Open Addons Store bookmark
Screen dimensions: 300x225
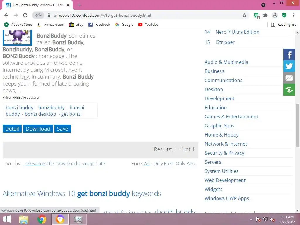(18, 25)
